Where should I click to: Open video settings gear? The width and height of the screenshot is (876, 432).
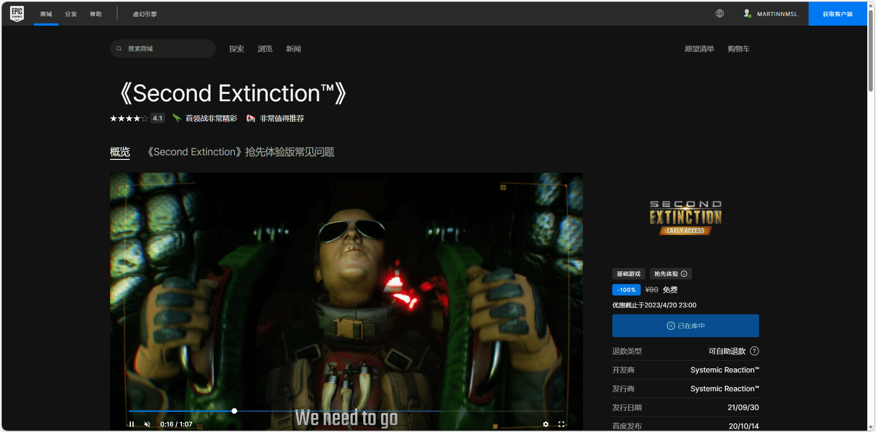pyautogui.click(x=546, y=424)
